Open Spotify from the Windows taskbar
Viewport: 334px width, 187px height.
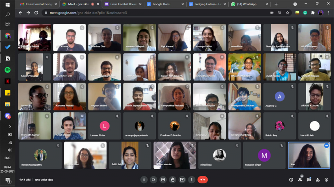point(7,70)
